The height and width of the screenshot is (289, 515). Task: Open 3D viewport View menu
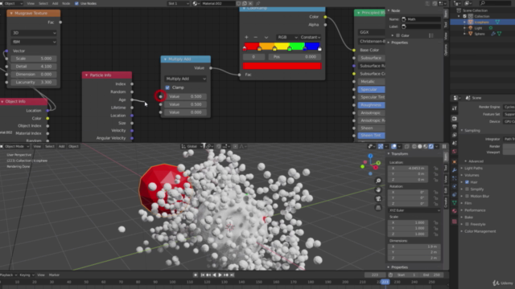pos(37,146)
